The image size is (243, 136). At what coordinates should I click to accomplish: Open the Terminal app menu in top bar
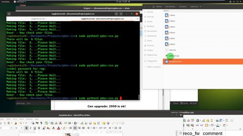tap(20, 2)
